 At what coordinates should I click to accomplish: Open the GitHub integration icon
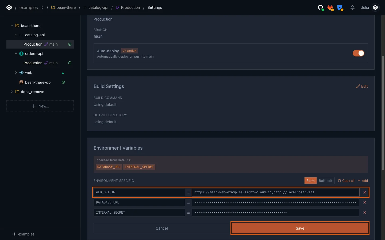[x=321, y=7]
